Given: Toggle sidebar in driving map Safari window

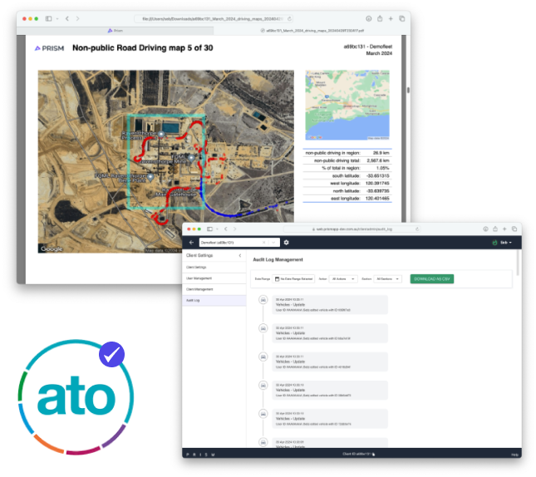Looking at the screenshot, I should click(48, 18).
